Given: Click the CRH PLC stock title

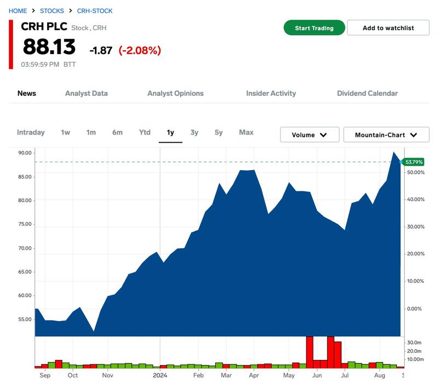Looking at the screenshot, I should 44,26.
